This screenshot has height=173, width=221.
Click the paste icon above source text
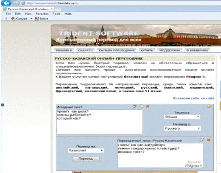(141, 106)
